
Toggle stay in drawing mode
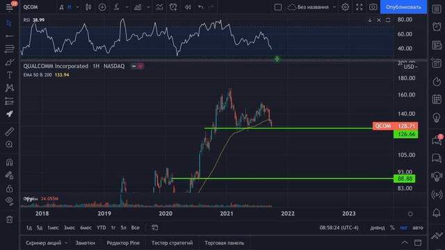9,176
